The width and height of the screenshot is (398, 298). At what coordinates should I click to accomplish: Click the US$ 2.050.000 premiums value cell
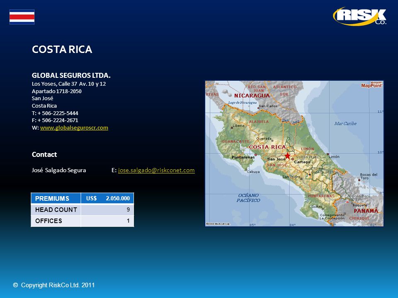click(x=107, y=198)
